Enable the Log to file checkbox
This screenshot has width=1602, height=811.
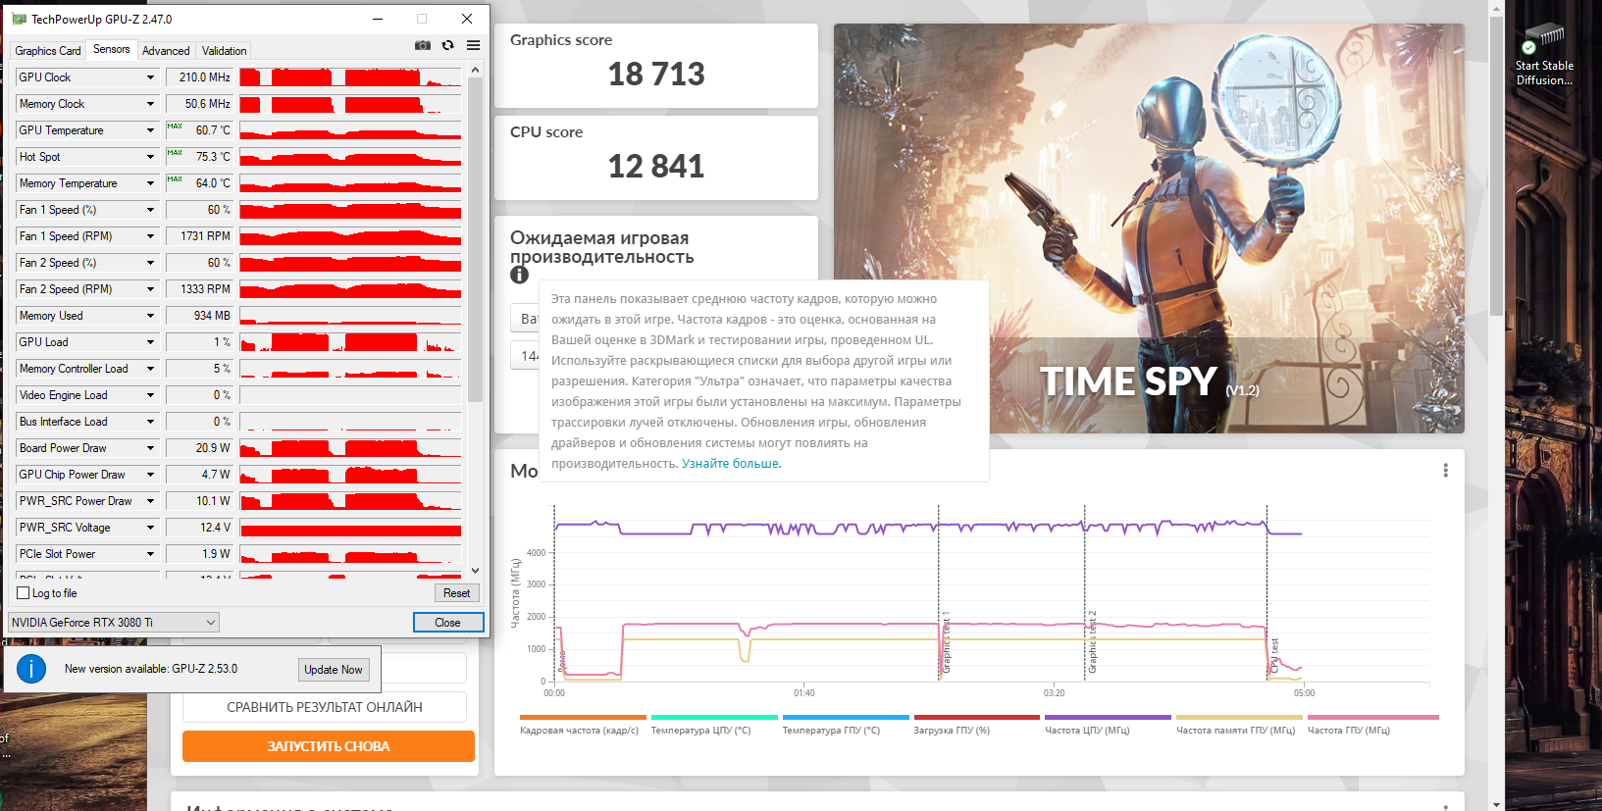(x=24, y=593)
